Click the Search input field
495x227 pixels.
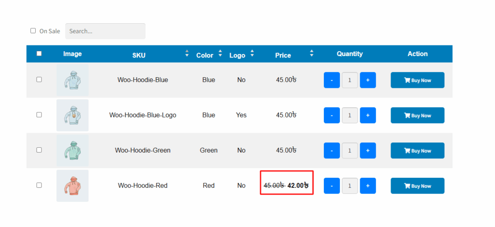point(105,31)
